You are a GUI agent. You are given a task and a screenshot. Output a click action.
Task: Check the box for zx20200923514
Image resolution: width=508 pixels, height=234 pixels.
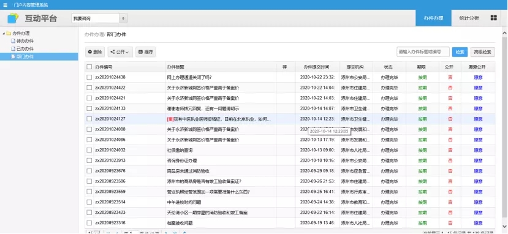point(89,202)
